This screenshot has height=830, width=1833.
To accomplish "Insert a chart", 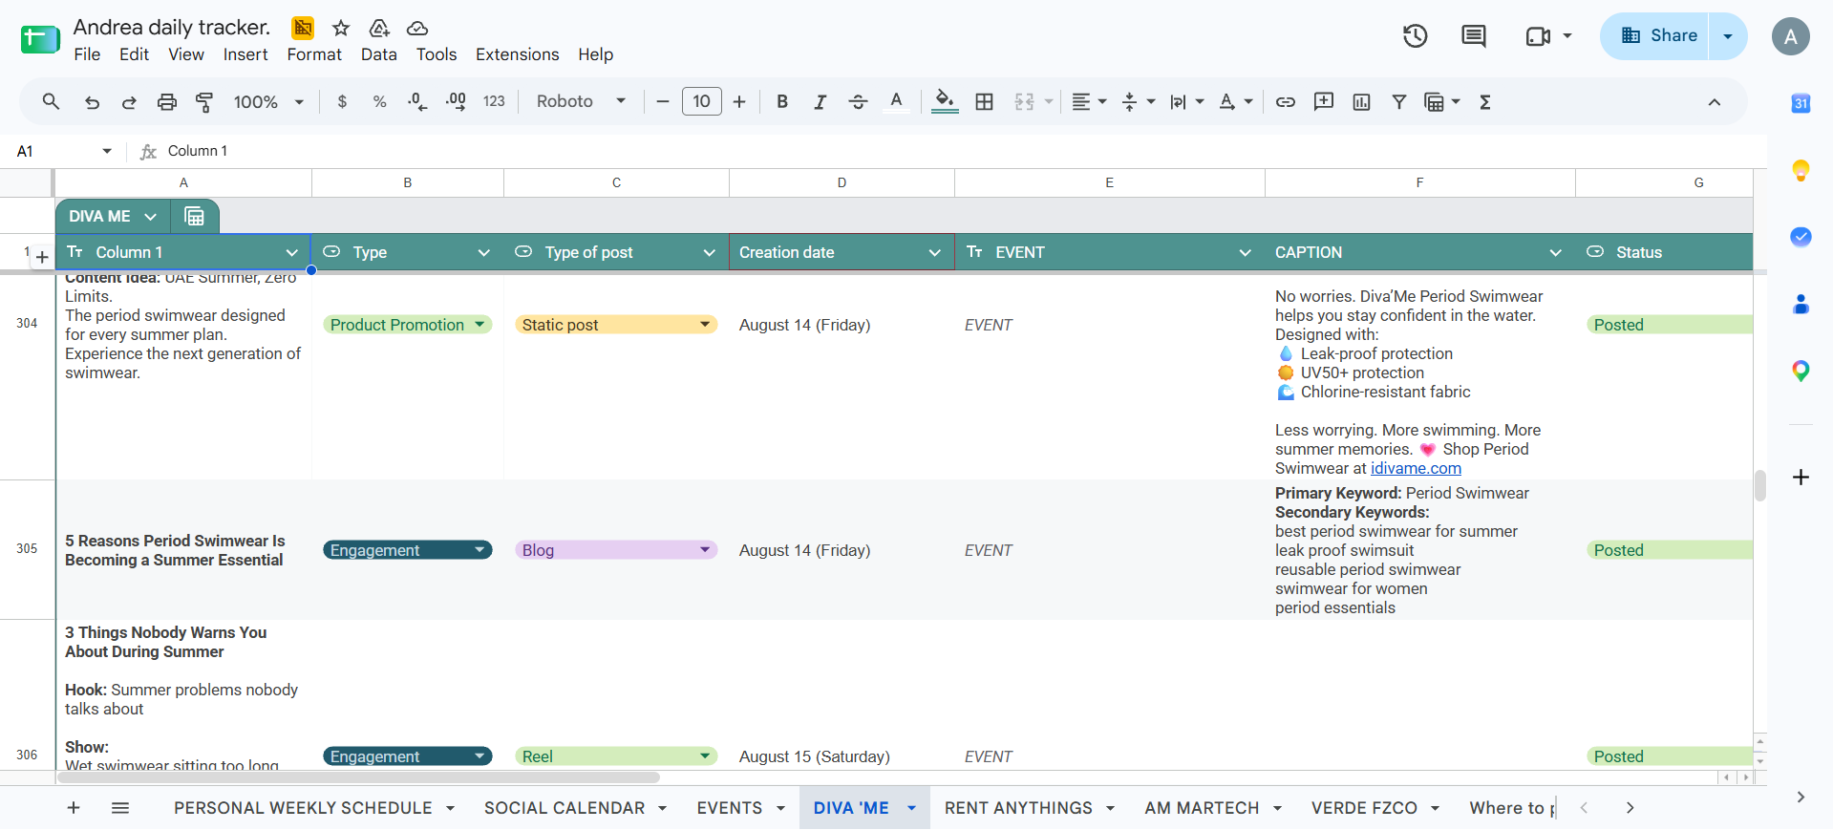I will point(1361,101).
